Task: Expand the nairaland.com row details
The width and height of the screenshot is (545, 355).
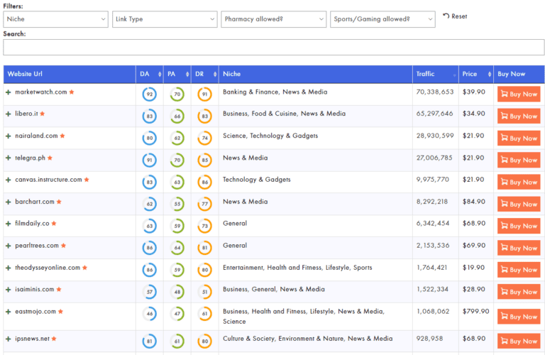Action: (x=9, y=136)
